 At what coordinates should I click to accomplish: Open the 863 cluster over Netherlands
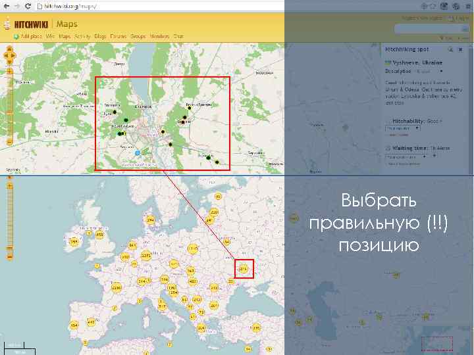132,245
